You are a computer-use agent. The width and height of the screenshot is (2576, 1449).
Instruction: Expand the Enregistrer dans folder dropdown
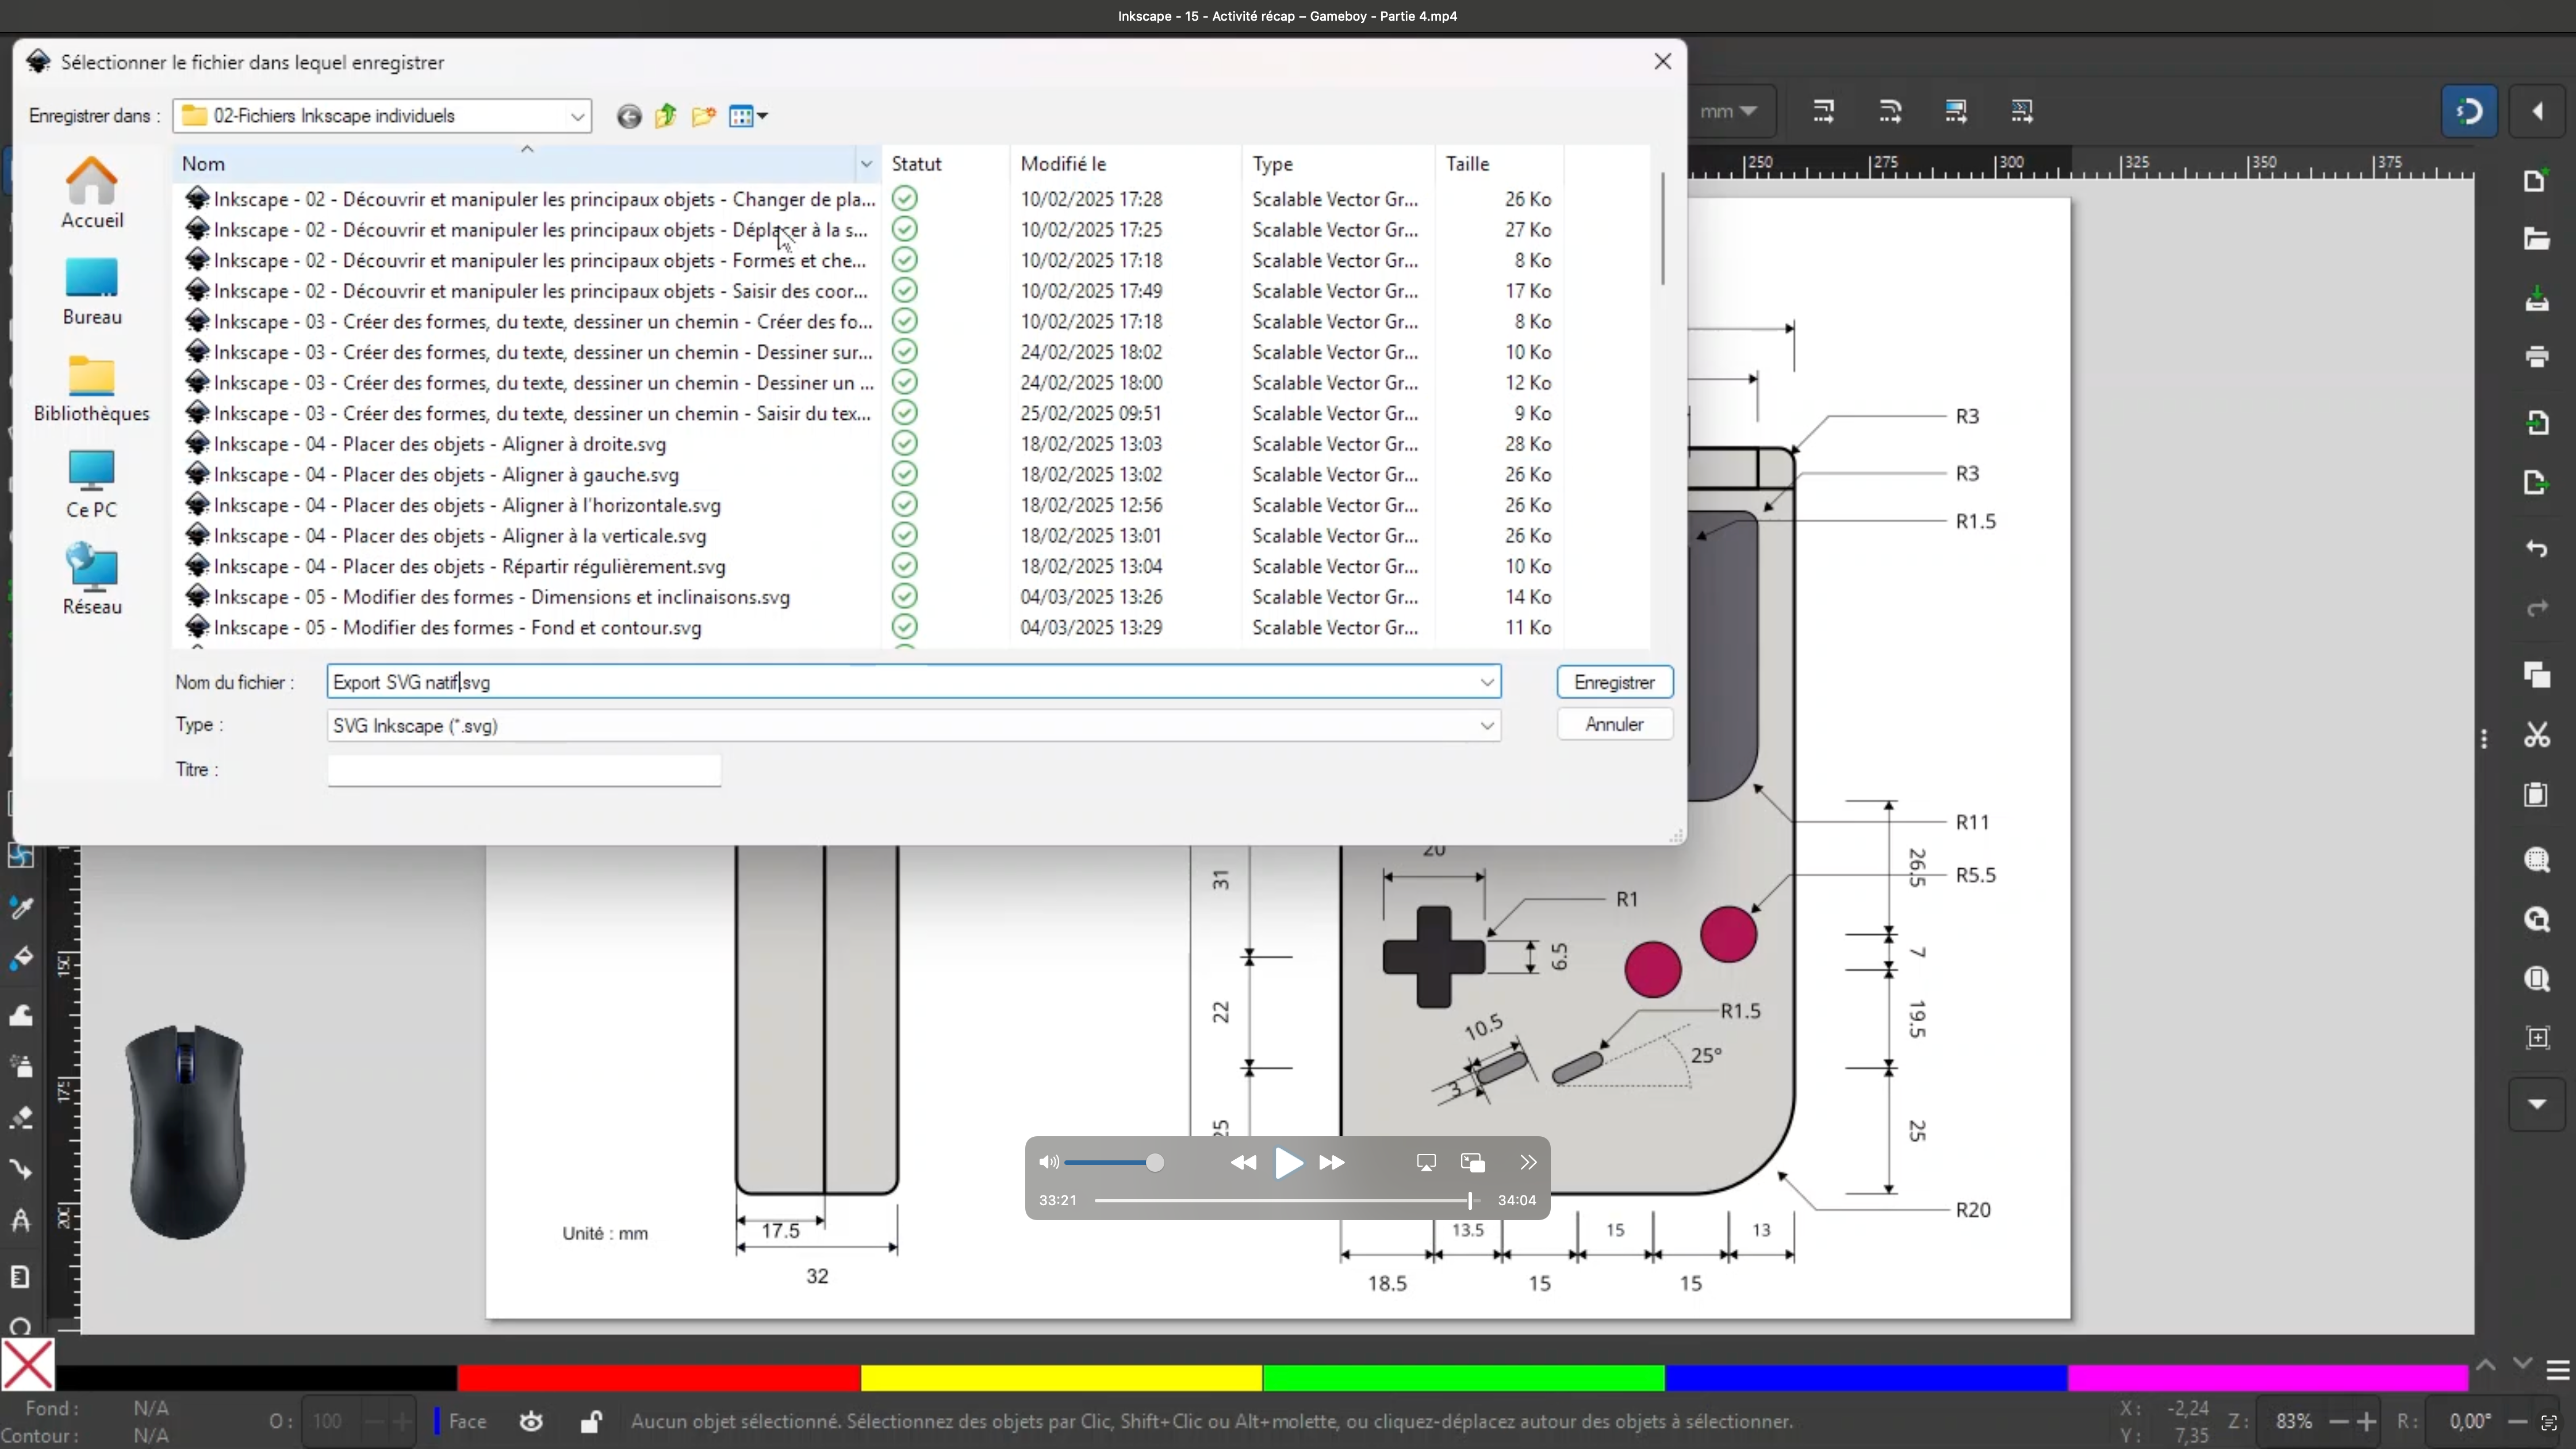tap(577, 116)
